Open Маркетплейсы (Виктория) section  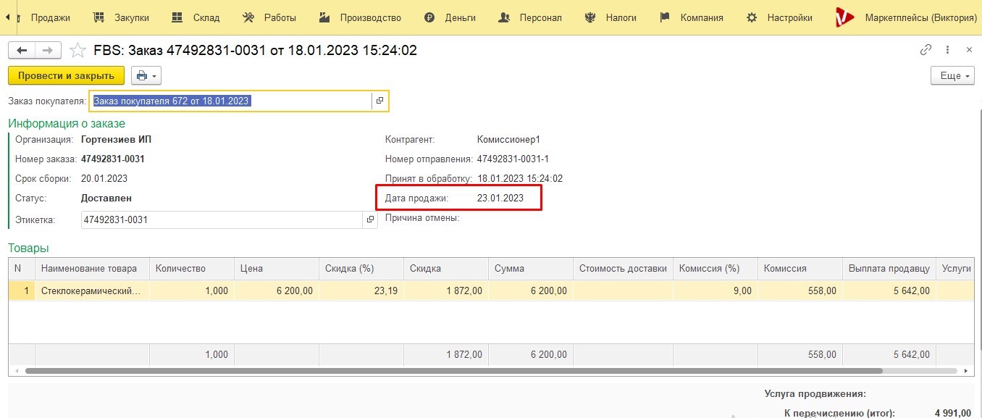pyautogui.click(x=906, y=17)
